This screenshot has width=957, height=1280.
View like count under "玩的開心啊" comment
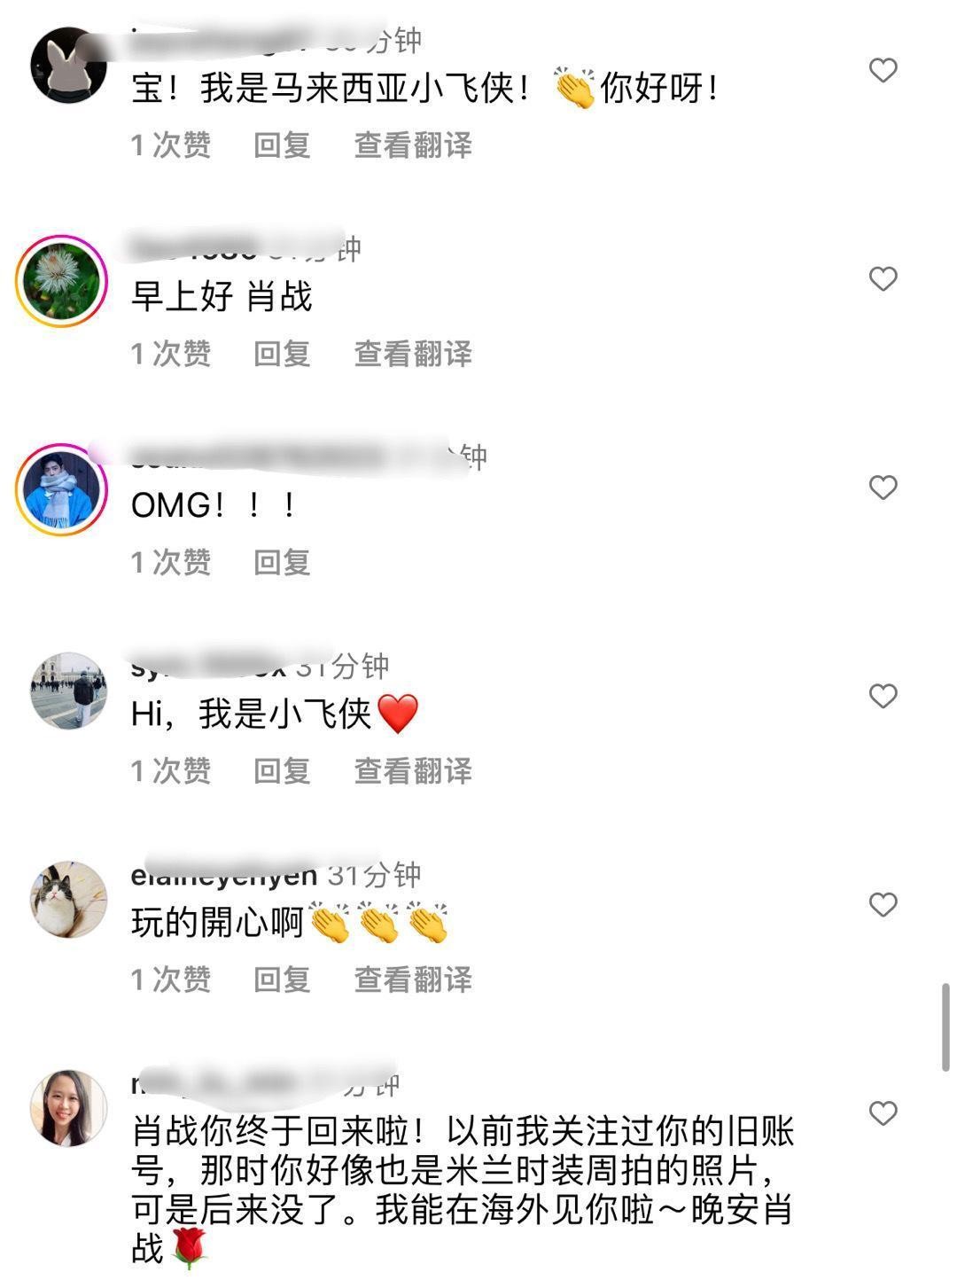point(171,980)
